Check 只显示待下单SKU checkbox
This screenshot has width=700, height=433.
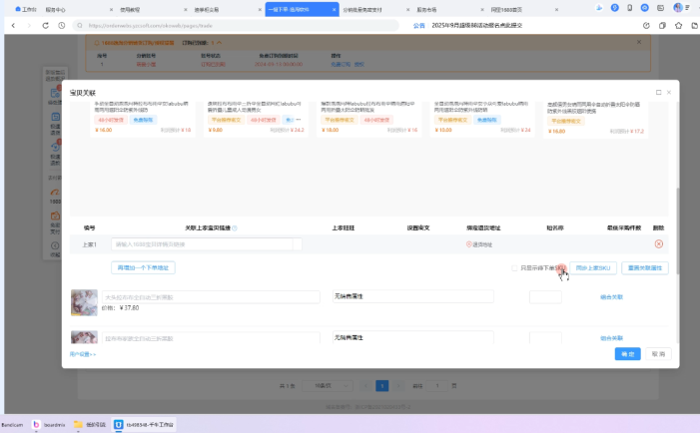click(514, 268)
